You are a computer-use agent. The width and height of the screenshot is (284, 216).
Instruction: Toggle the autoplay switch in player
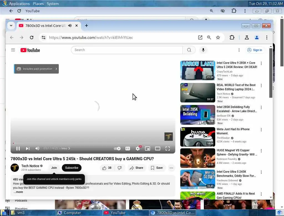click(x=117, y=149)
